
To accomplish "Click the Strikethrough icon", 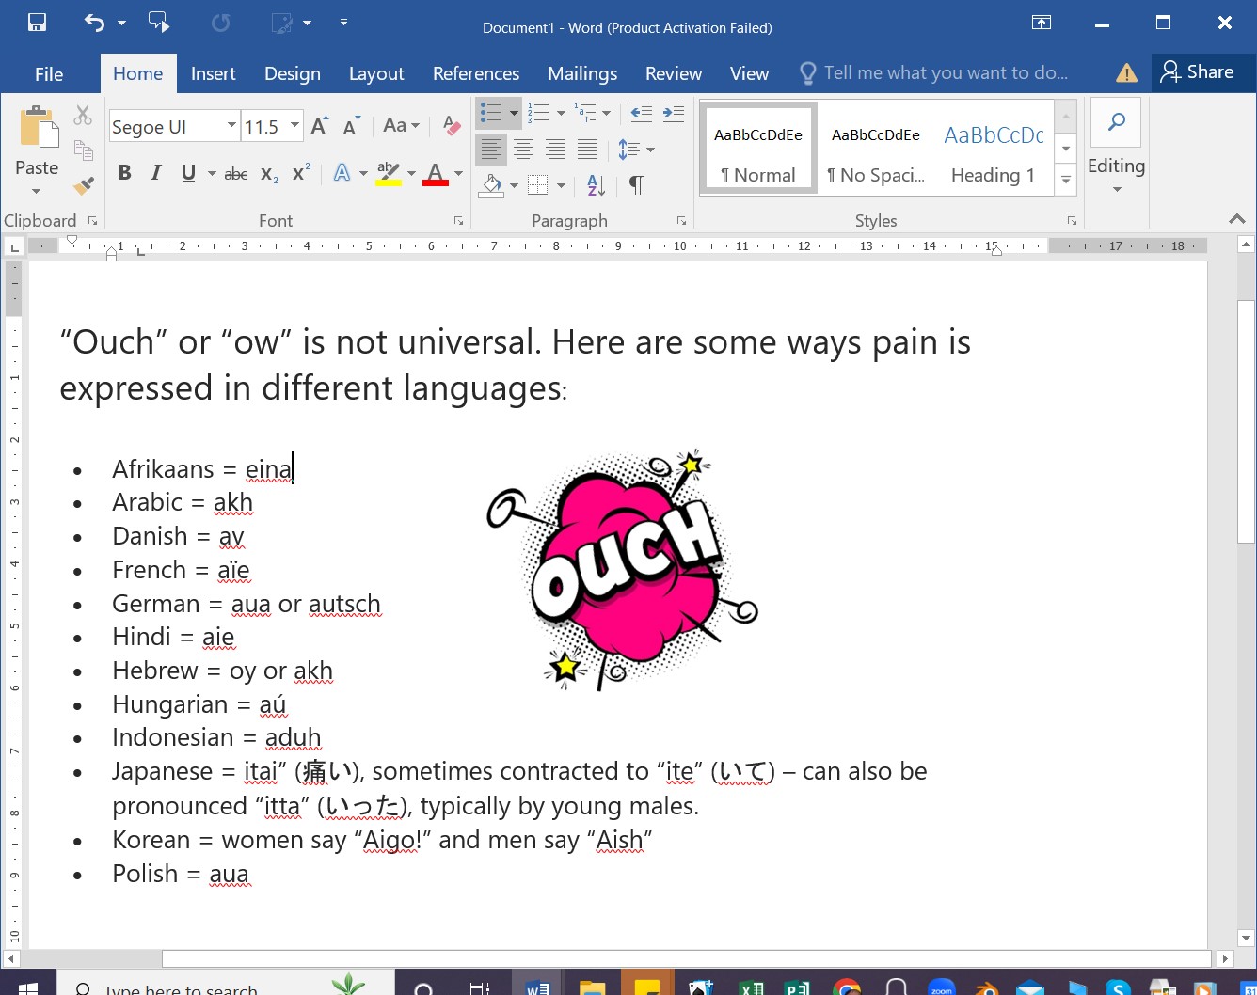I will click(236, 174).
